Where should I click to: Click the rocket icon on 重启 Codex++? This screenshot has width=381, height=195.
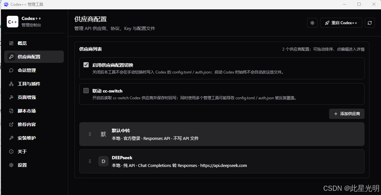pos(327,23)
